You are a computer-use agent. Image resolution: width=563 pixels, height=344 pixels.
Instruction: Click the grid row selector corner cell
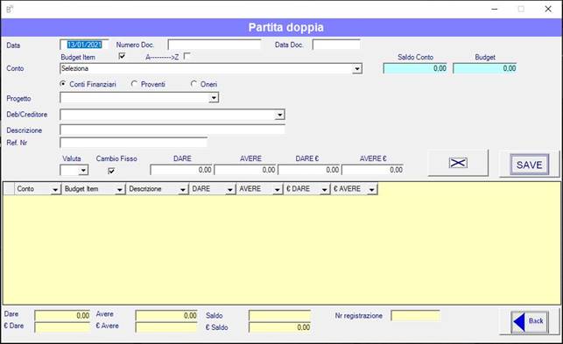[9, 189]
